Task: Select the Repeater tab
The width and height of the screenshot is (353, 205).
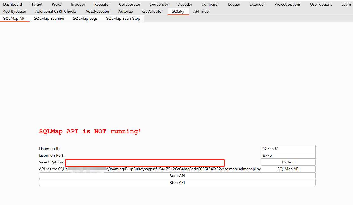Action: tap(102, 4)
